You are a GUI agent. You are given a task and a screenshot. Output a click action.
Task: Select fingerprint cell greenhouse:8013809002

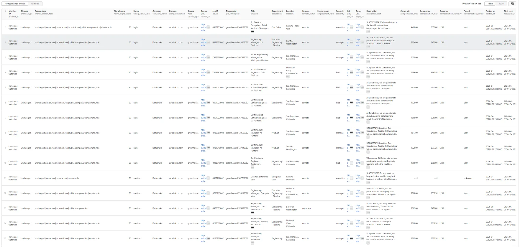point(237,42)
